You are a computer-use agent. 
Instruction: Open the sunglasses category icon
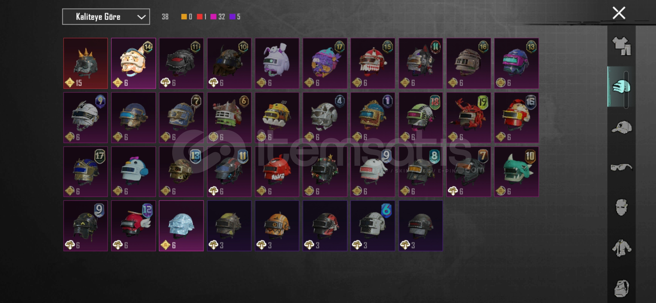(x=621, y=167)
